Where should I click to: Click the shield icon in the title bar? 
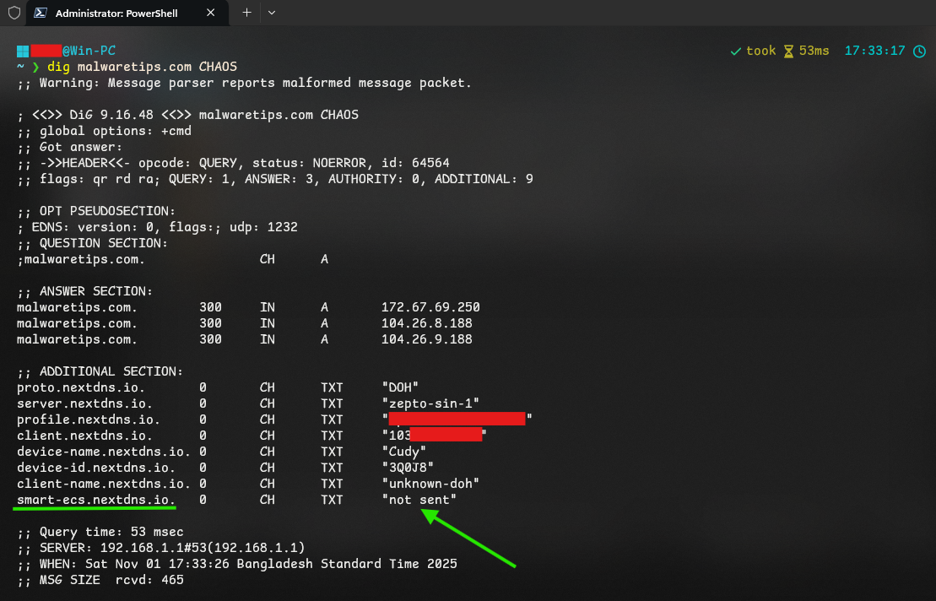pos(14,13)
